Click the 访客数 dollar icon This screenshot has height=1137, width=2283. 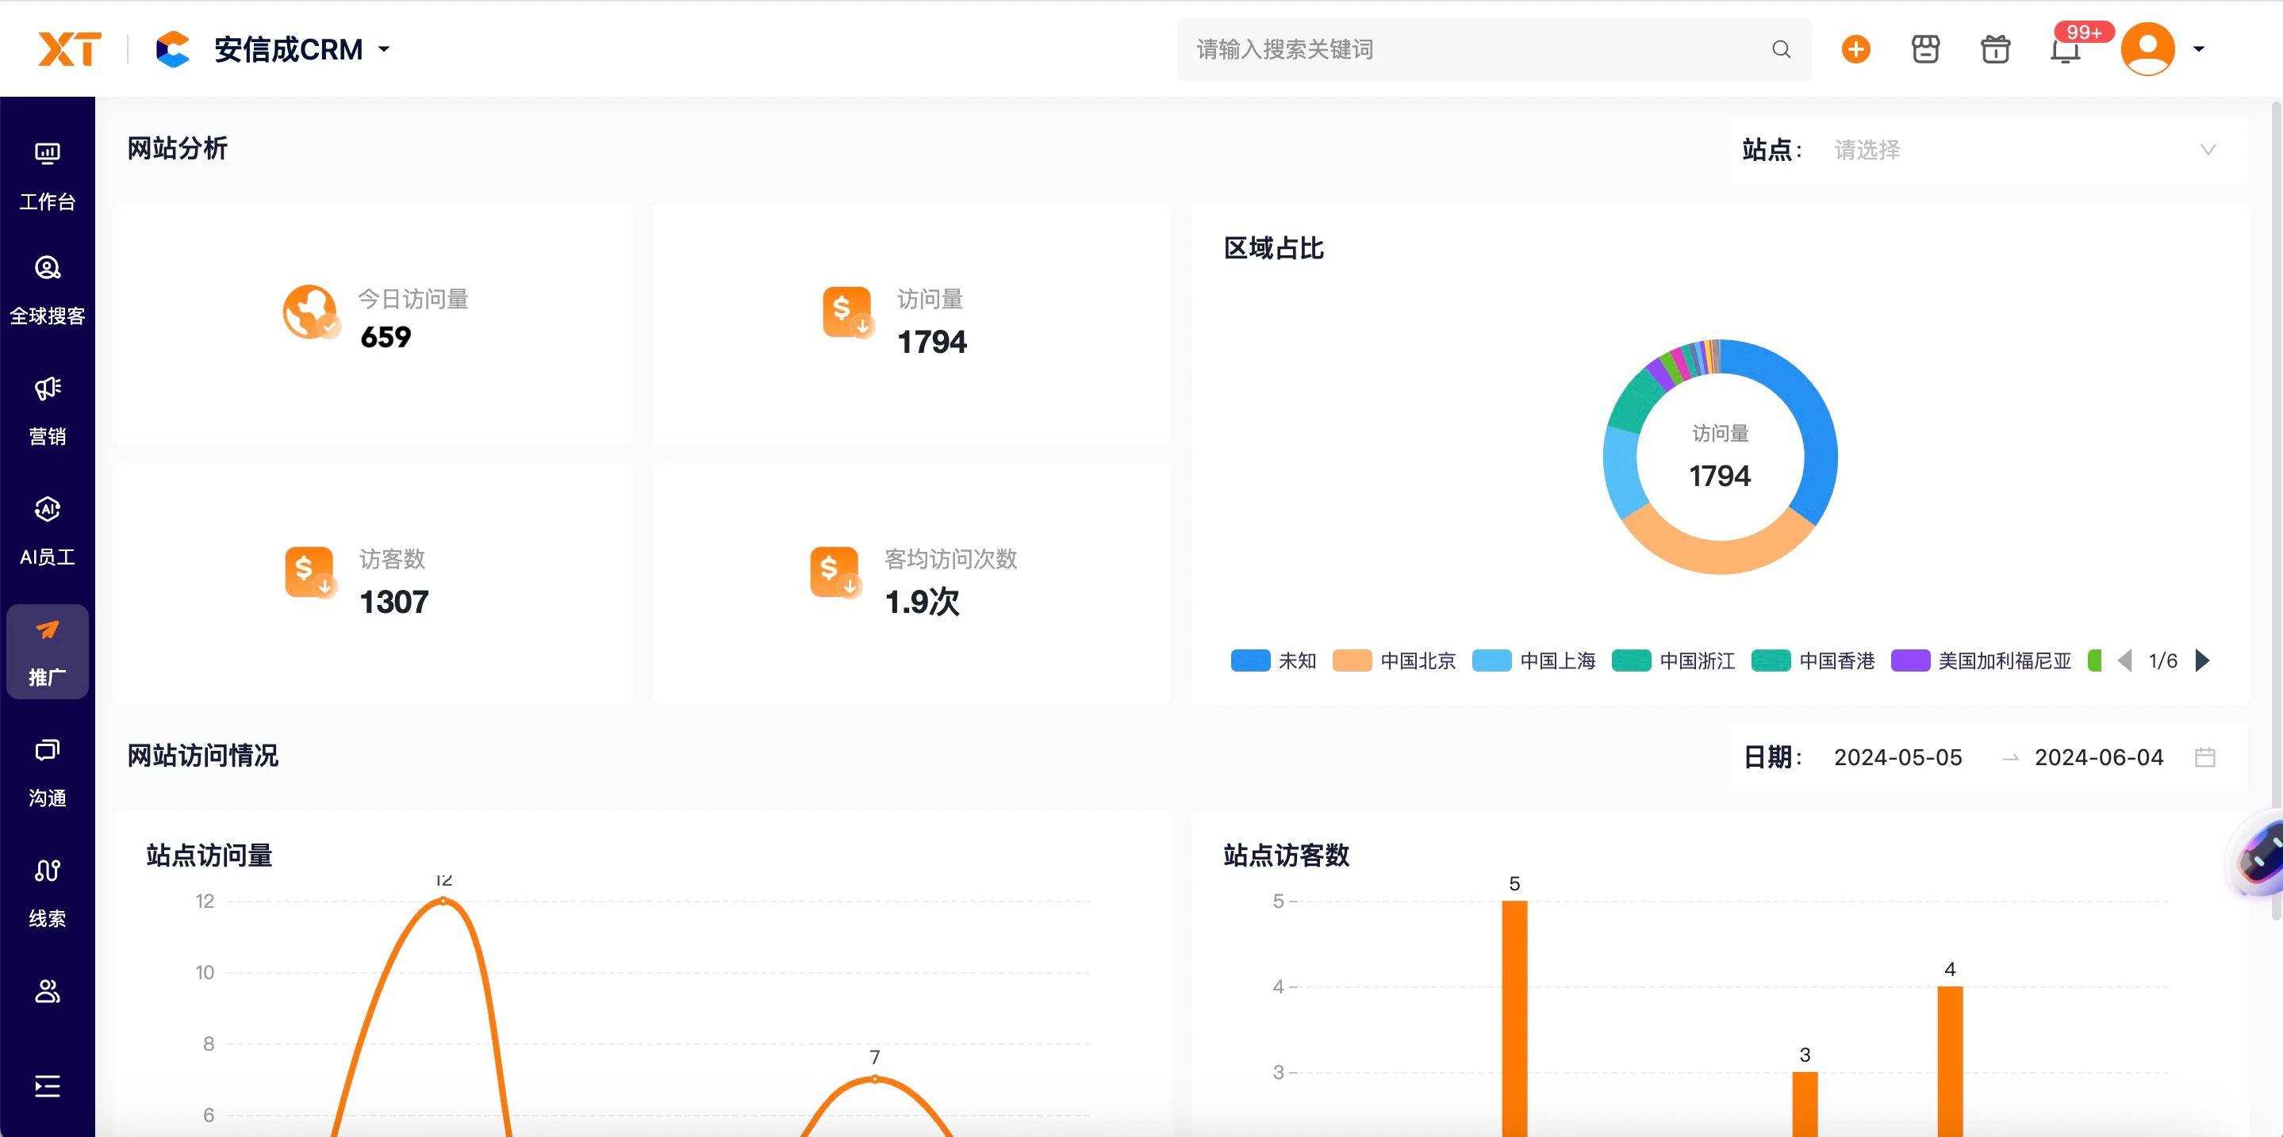tap(310, 573)
